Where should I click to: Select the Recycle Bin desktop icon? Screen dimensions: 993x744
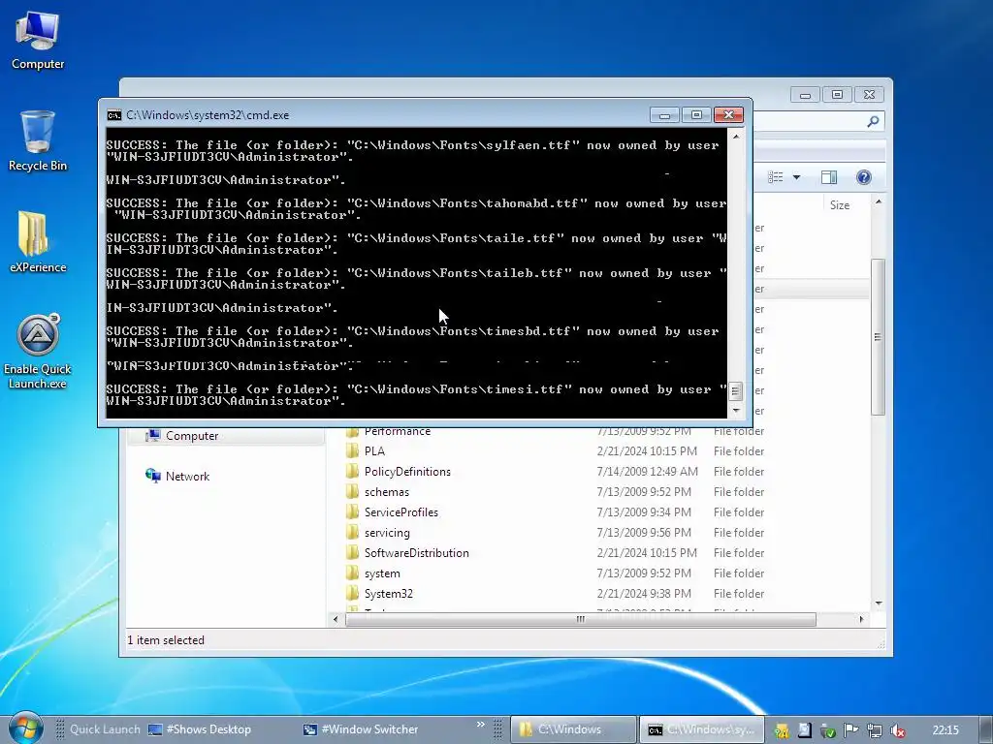coord(38,140)
